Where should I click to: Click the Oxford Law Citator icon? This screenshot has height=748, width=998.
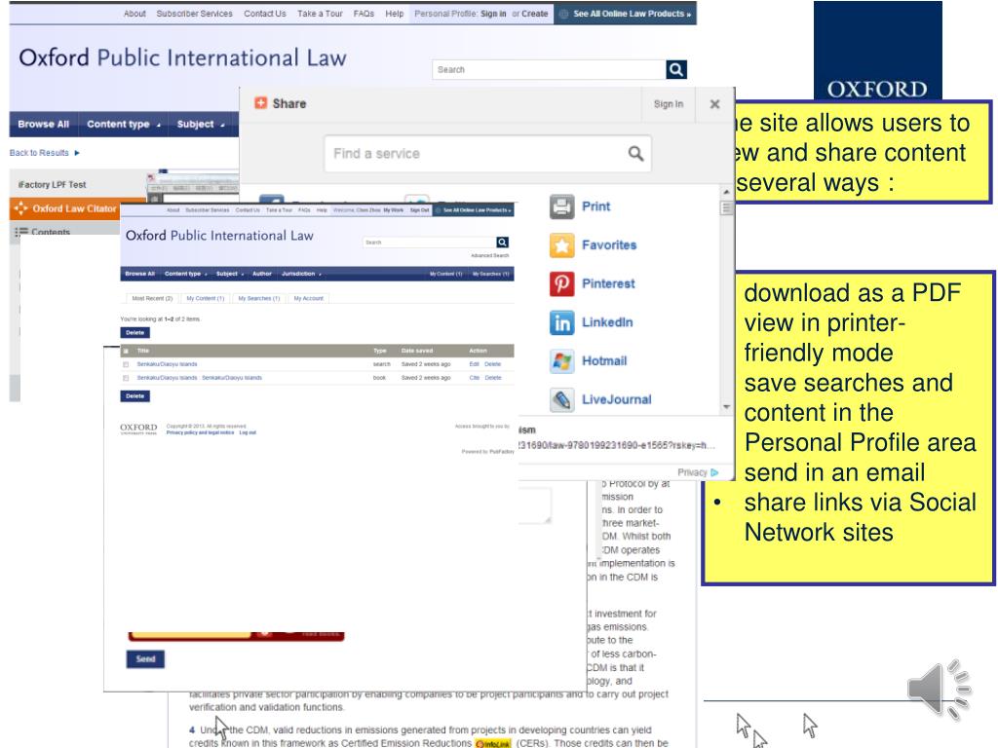click(20, 208)
